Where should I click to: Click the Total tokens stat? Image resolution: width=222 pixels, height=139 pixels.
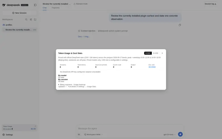[x=82, y=66]
